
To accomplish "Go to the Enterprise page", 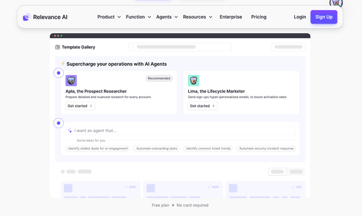I will pos(231,17).
